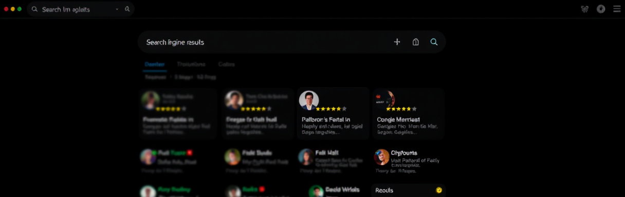Focus the top-left 'Search Im eplaits' field
625x197 pixels.
[x=81, y=9]
